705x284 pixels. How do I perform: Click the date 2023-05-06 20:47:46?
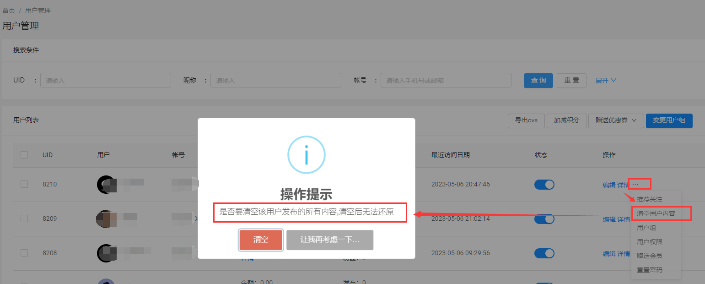tap(461, 184)
